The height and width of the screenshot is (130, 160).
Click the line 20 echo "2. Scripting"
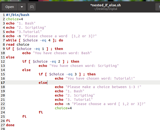pos(75,95)
